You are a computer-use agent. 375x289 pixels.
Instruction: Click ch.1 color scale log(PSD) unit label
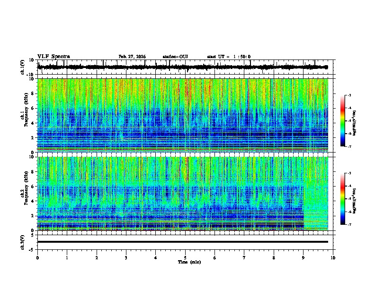coord(355,123)
